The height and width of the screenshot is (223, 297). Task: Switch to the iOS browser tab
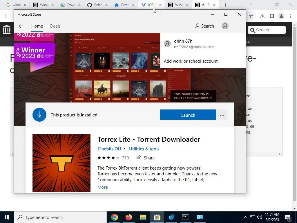tap(151, 5)
